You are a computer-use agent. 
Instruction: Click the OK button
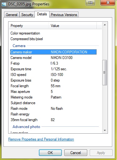(x=50, y=152)
